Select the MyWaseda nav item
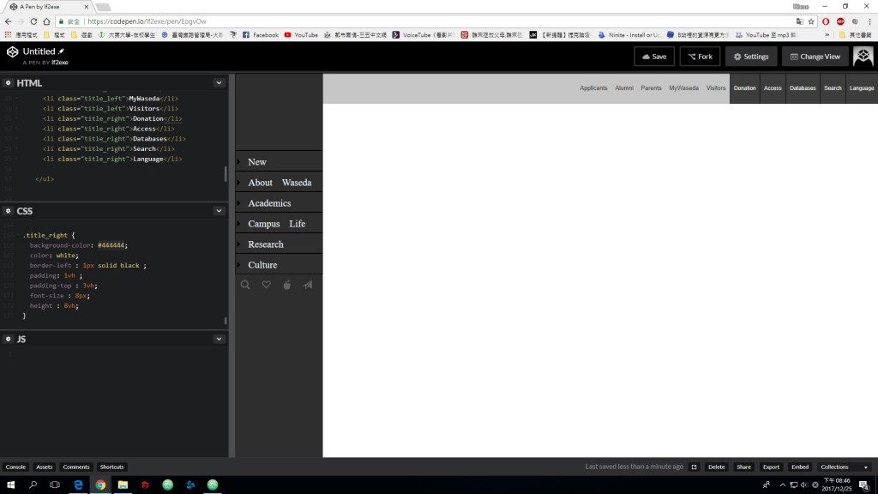Viewport: 878px width, 494px height. coord(683,88)
